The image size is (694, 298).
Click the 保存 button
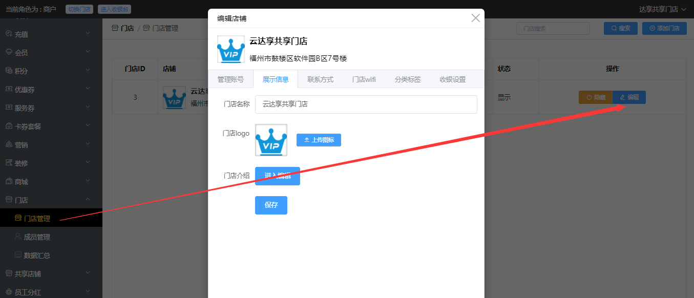click(271, 205)
